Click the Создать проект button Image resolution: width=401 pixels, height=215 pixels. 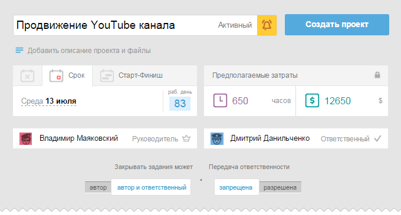coord(337,25)
